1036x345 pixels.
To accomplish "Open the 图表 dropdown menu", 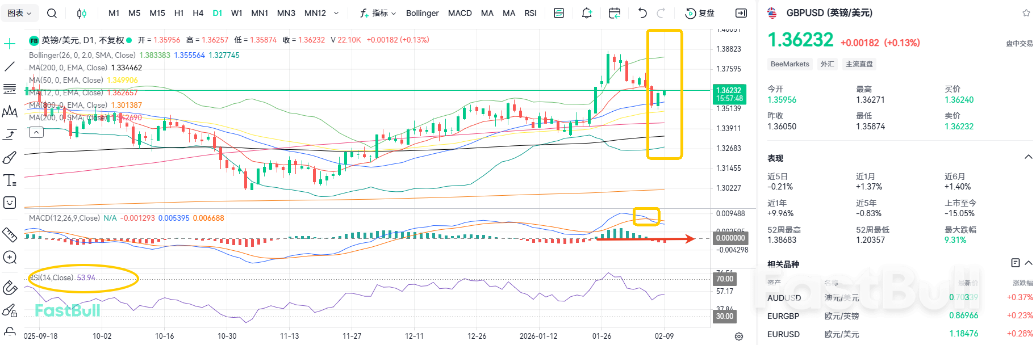I will pos(20,13).
